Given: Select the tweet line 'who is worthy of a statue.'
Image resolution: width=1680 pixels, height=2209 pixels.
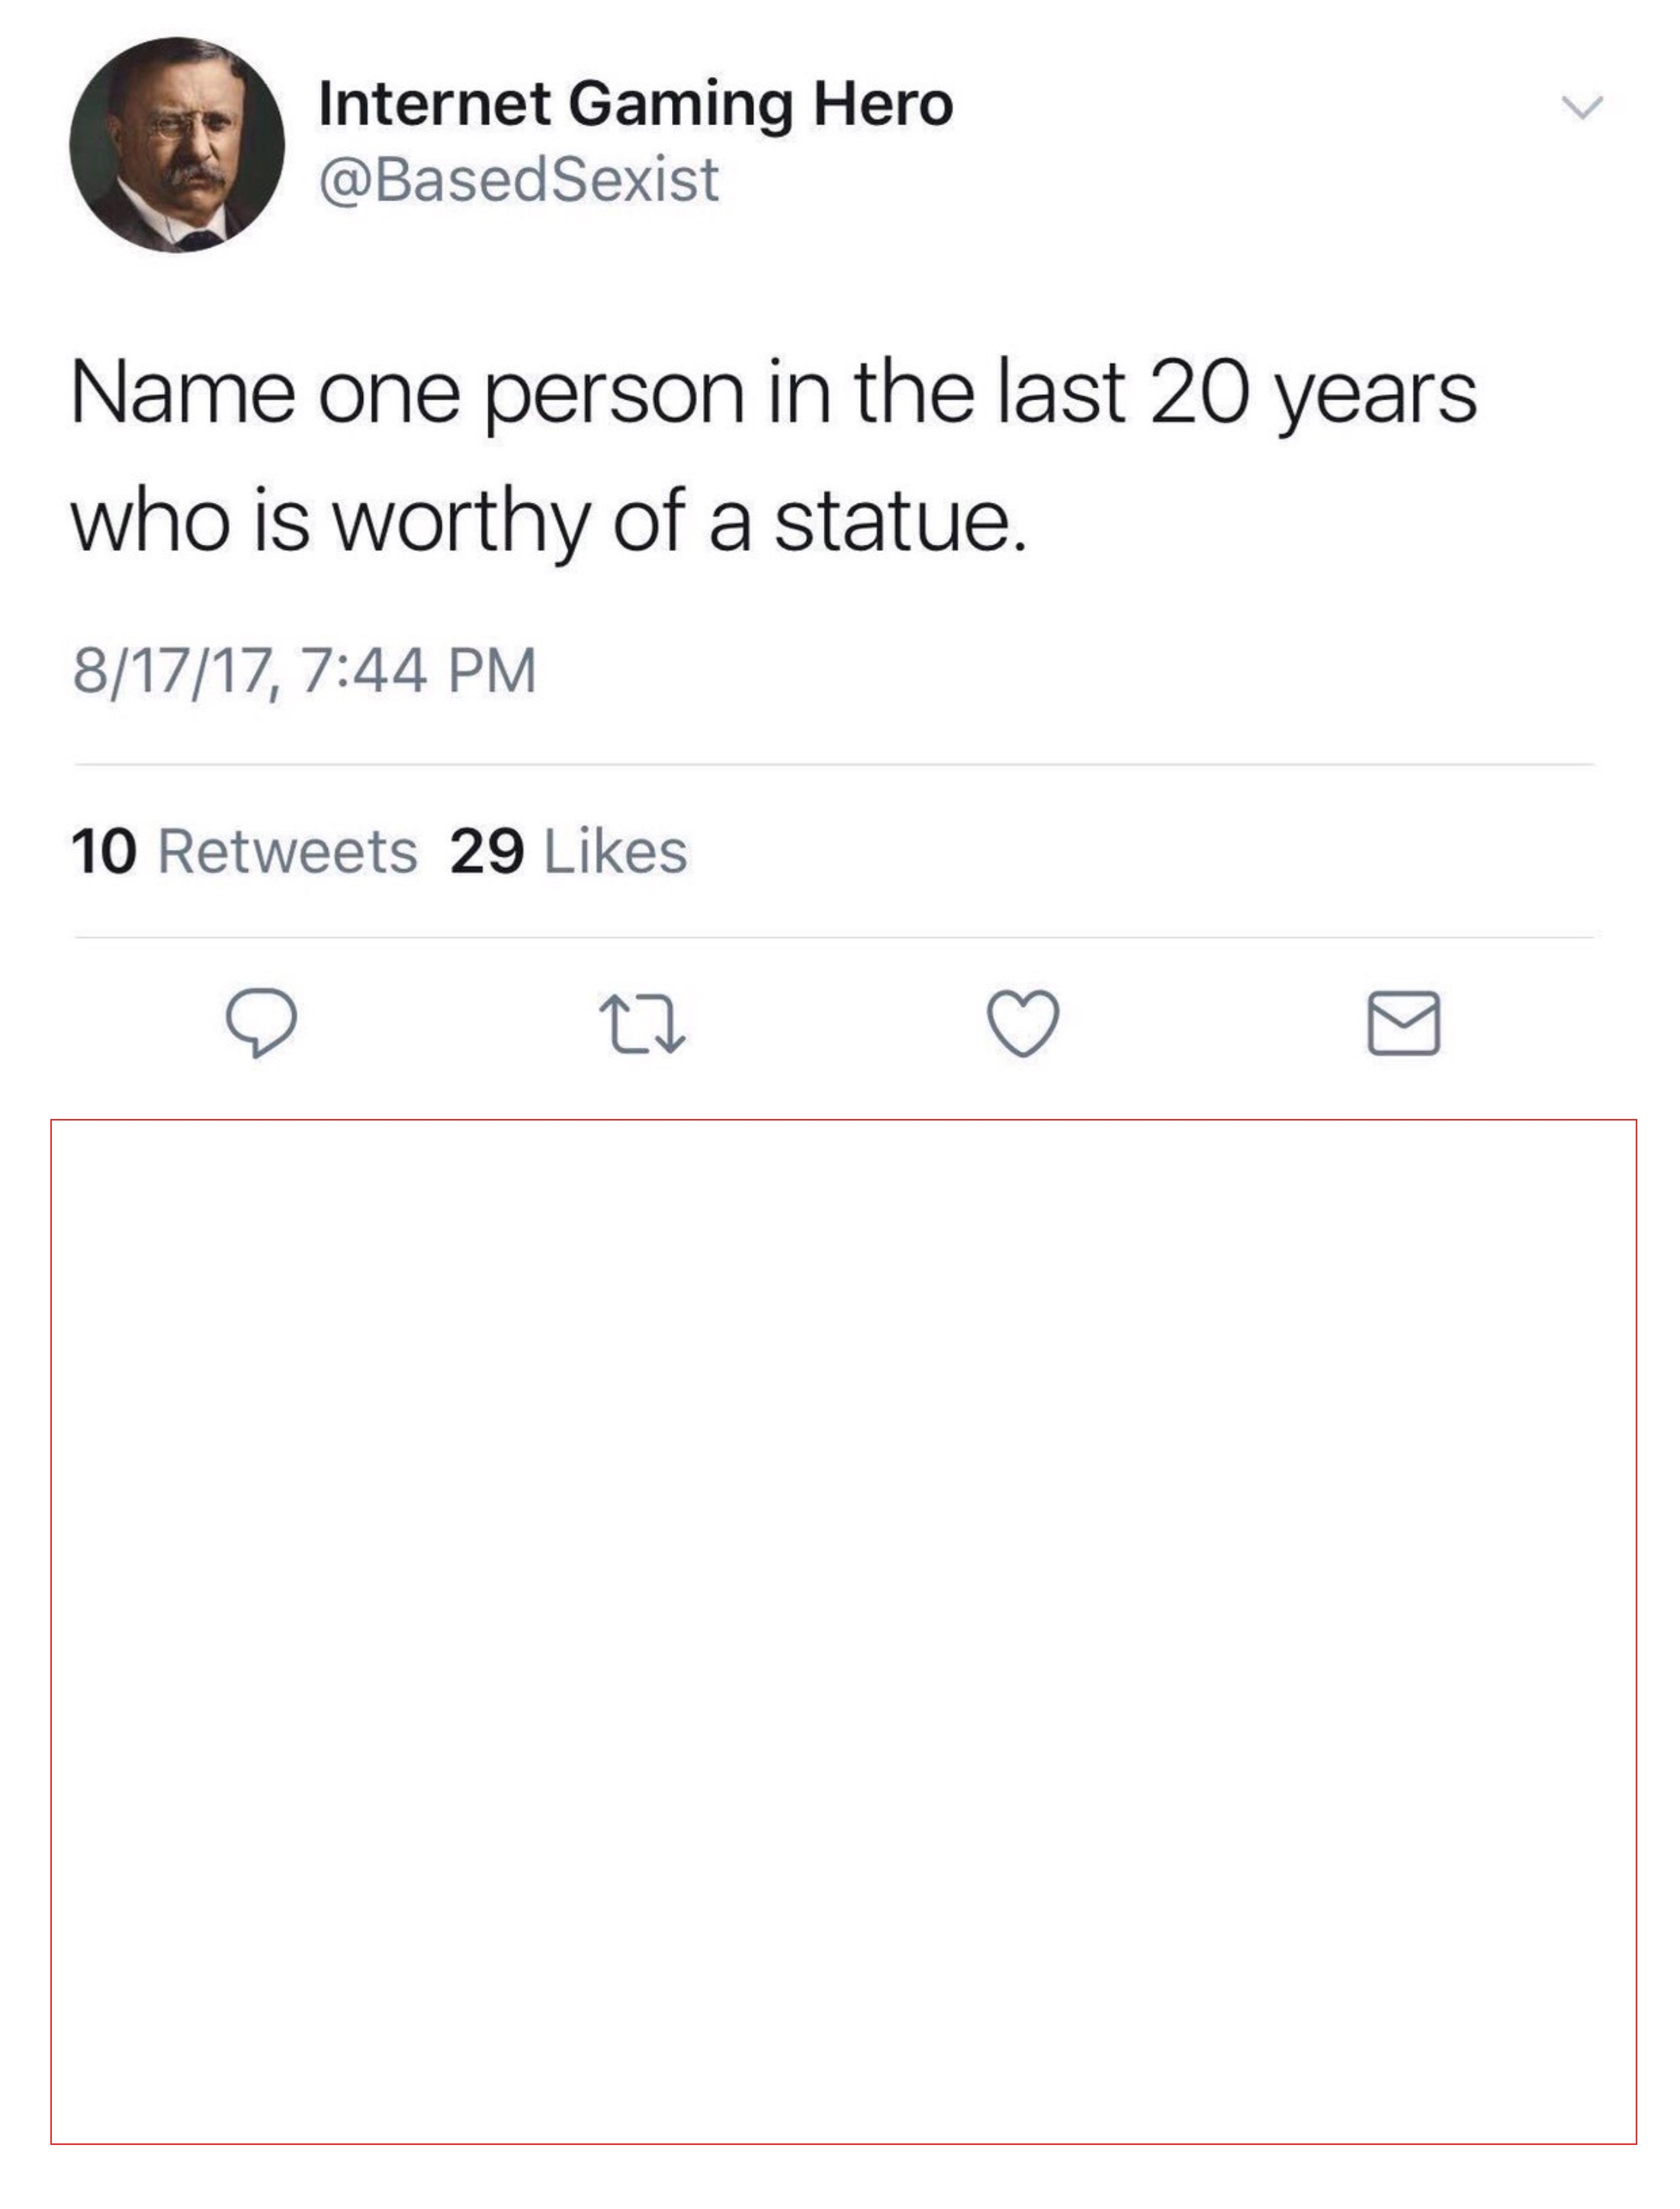Looking at the screenshot, I should point(549,522).
